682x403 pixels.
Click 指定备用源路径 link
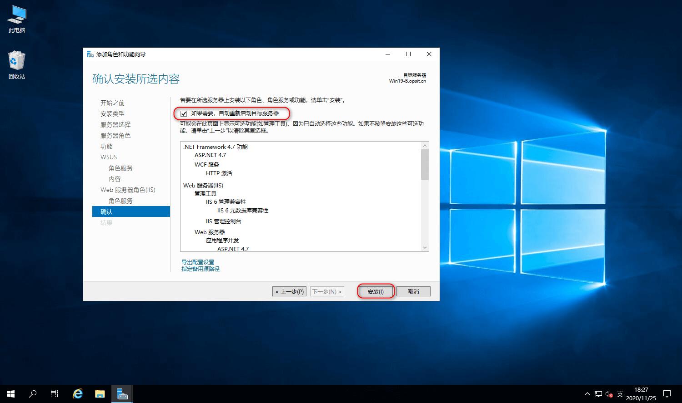[x=201, y=269]
